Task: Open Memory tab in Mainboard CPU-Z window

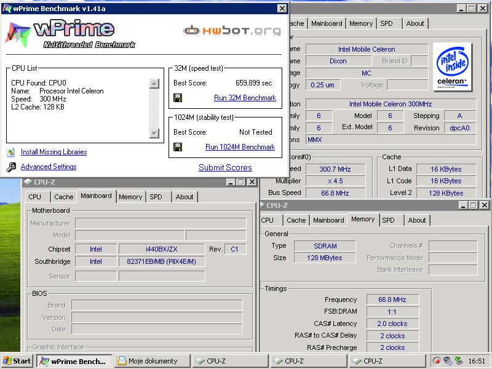Action: (130, 197)
